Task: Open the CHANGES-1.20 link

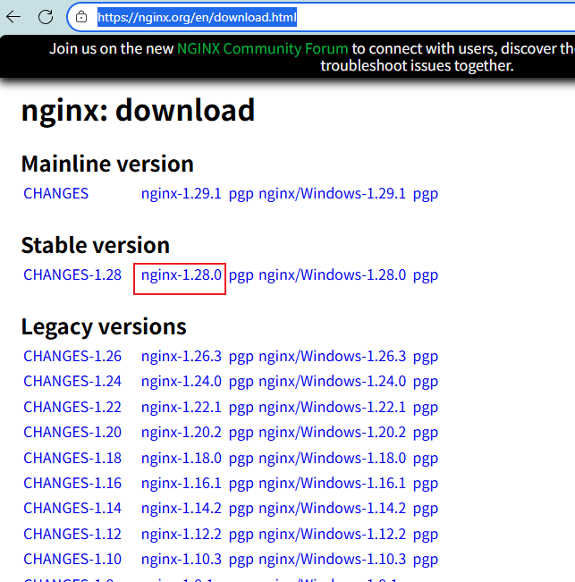Action: click(72, 432)
